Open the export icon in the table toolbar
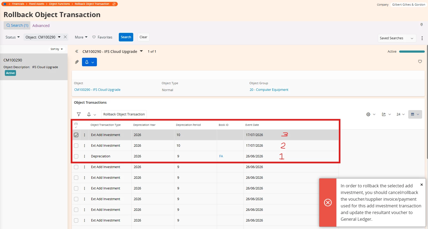Screen dimensions: 428x229 (384, 114)
